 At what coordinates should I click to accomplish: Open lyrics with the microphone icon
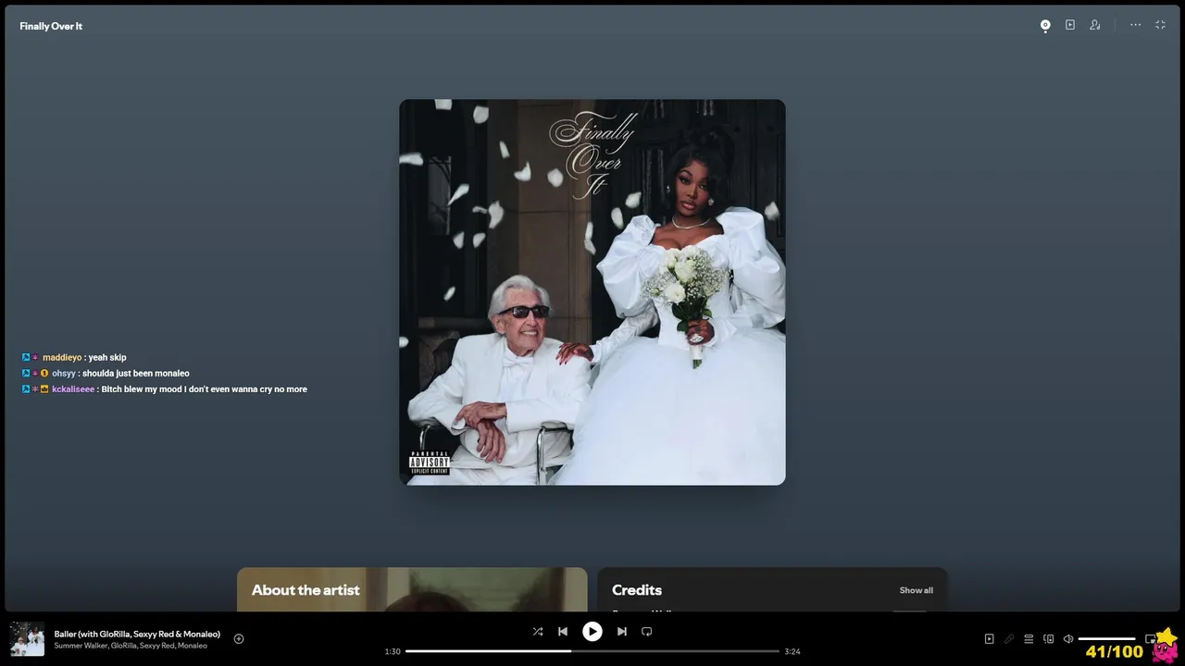click(1009, 638)
